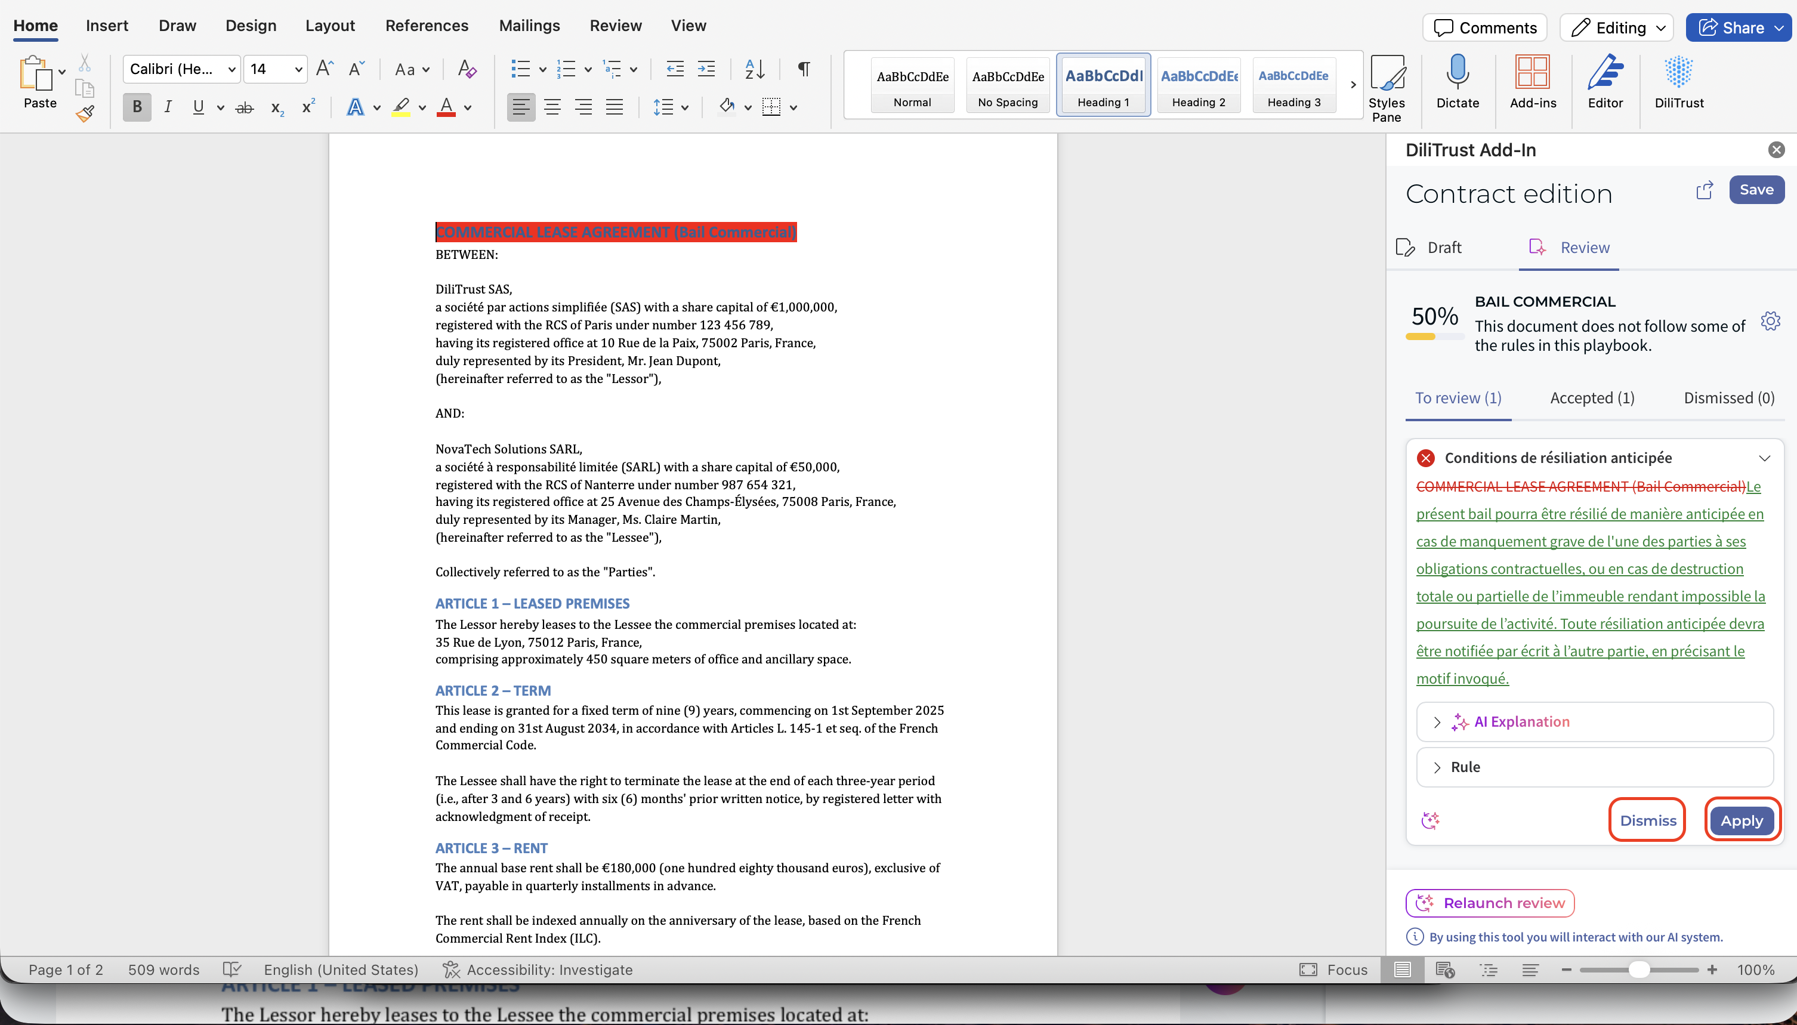
Task: Apply the suggested clause change
Action: (1742, 820)
